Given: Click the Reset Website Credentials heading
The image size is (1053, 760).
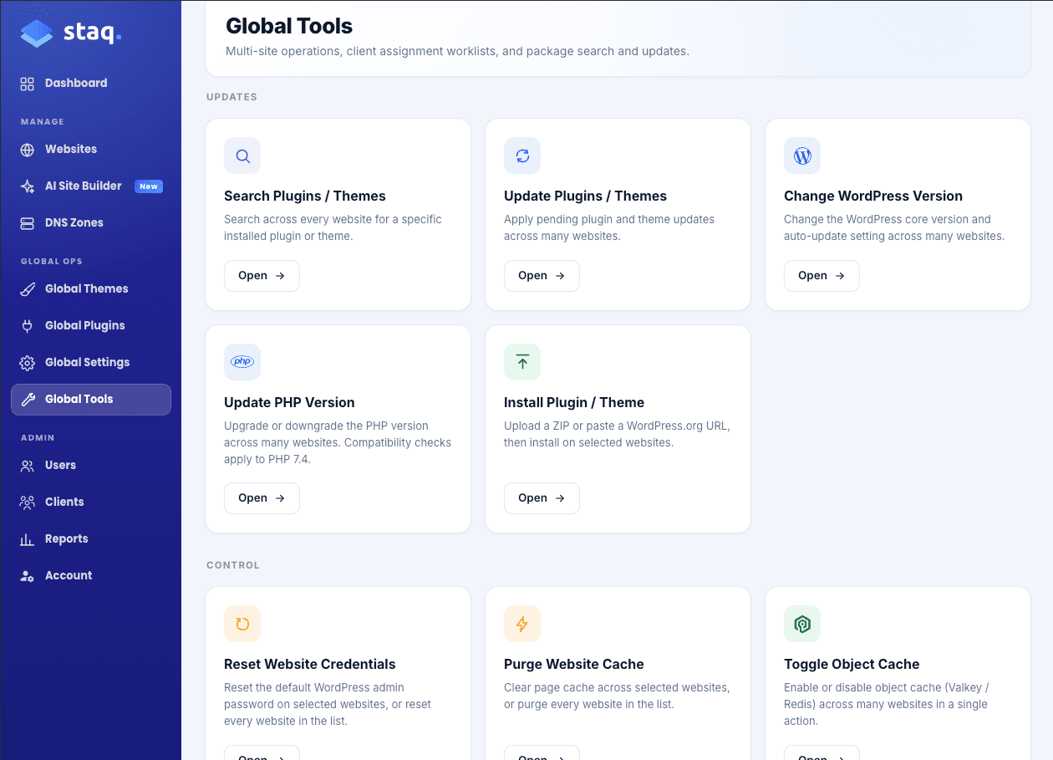Looking at the screenshot, I should coord(310,664).
